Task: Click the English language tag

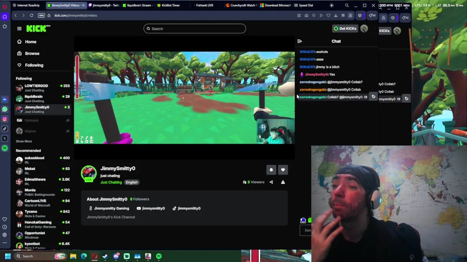Action: [x=132, y=182]
